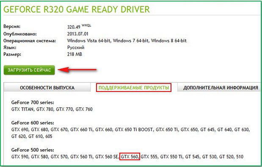Click GTX 690 in the 600 series list
Image resolution: width=262 pixels, height=167 pixels.
pos(20,129)
